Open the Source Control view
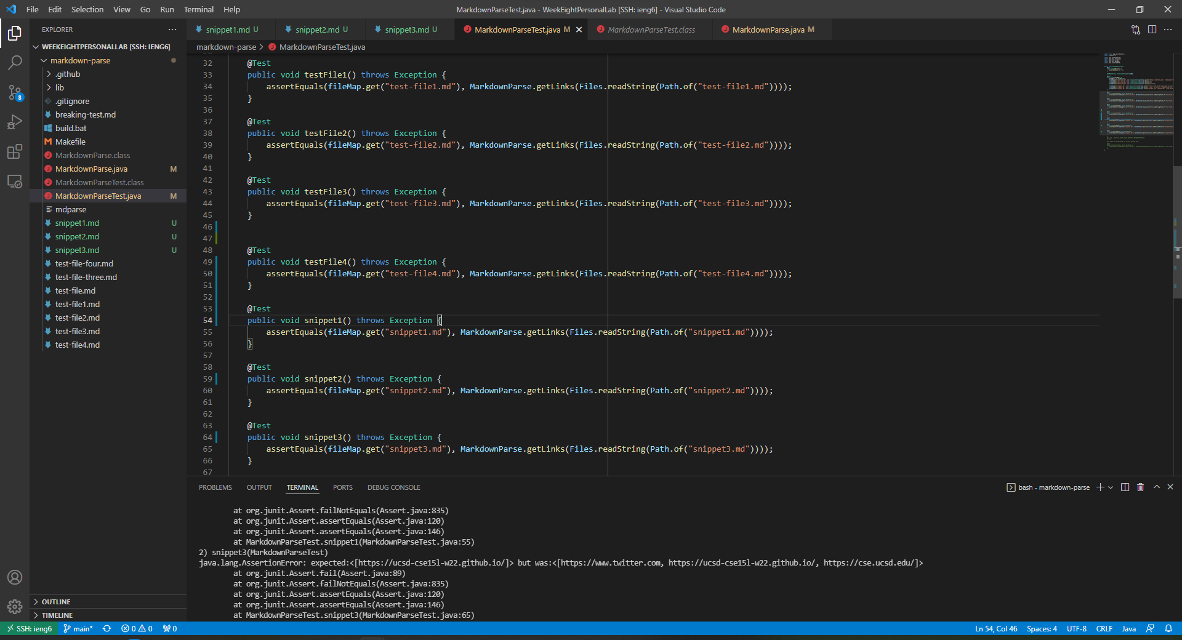The image size is (1182, 640). (x=15, y=92)
